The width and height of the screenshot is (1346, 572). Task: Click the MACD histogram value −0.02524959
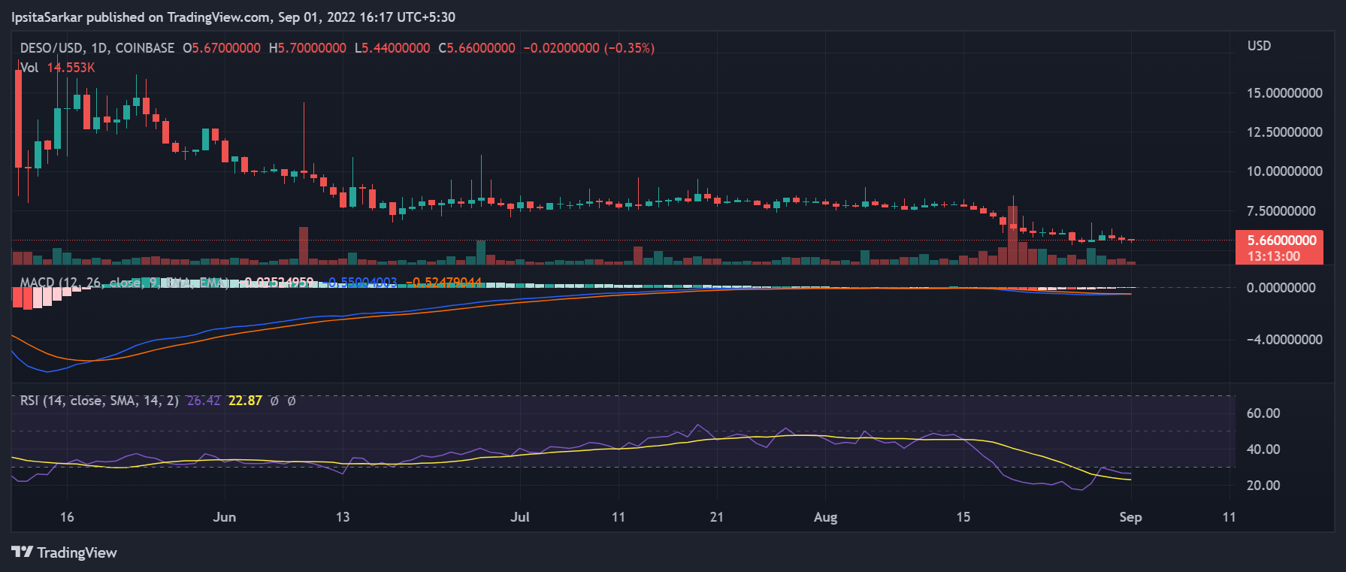(x=277, y=283)
